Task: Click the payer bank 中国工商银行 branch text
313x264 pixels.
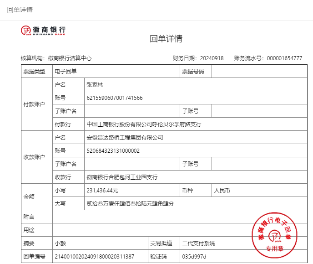Action: (144, 124)
